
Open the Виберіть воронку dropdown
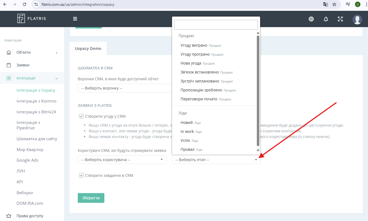click(125, 88)
